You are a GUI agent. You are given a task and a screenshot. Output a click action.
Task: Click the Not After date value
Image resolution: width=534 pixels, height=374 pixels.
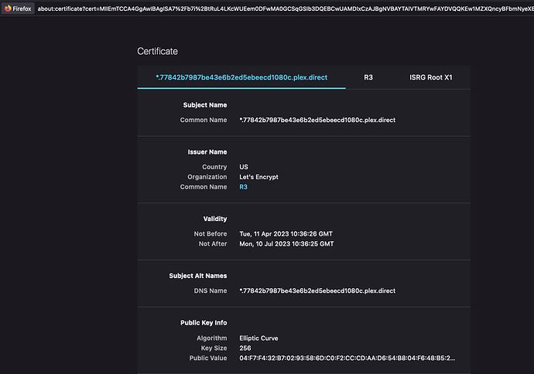point(286,244)
